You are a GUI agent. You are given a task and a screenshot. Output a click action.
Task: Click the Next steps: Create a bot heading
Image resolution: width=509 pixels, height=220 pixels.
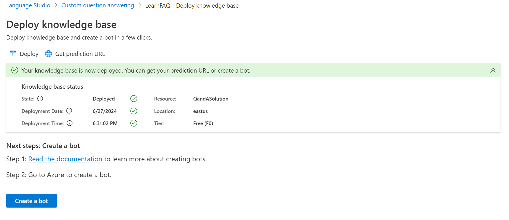(x=43, y=146)
